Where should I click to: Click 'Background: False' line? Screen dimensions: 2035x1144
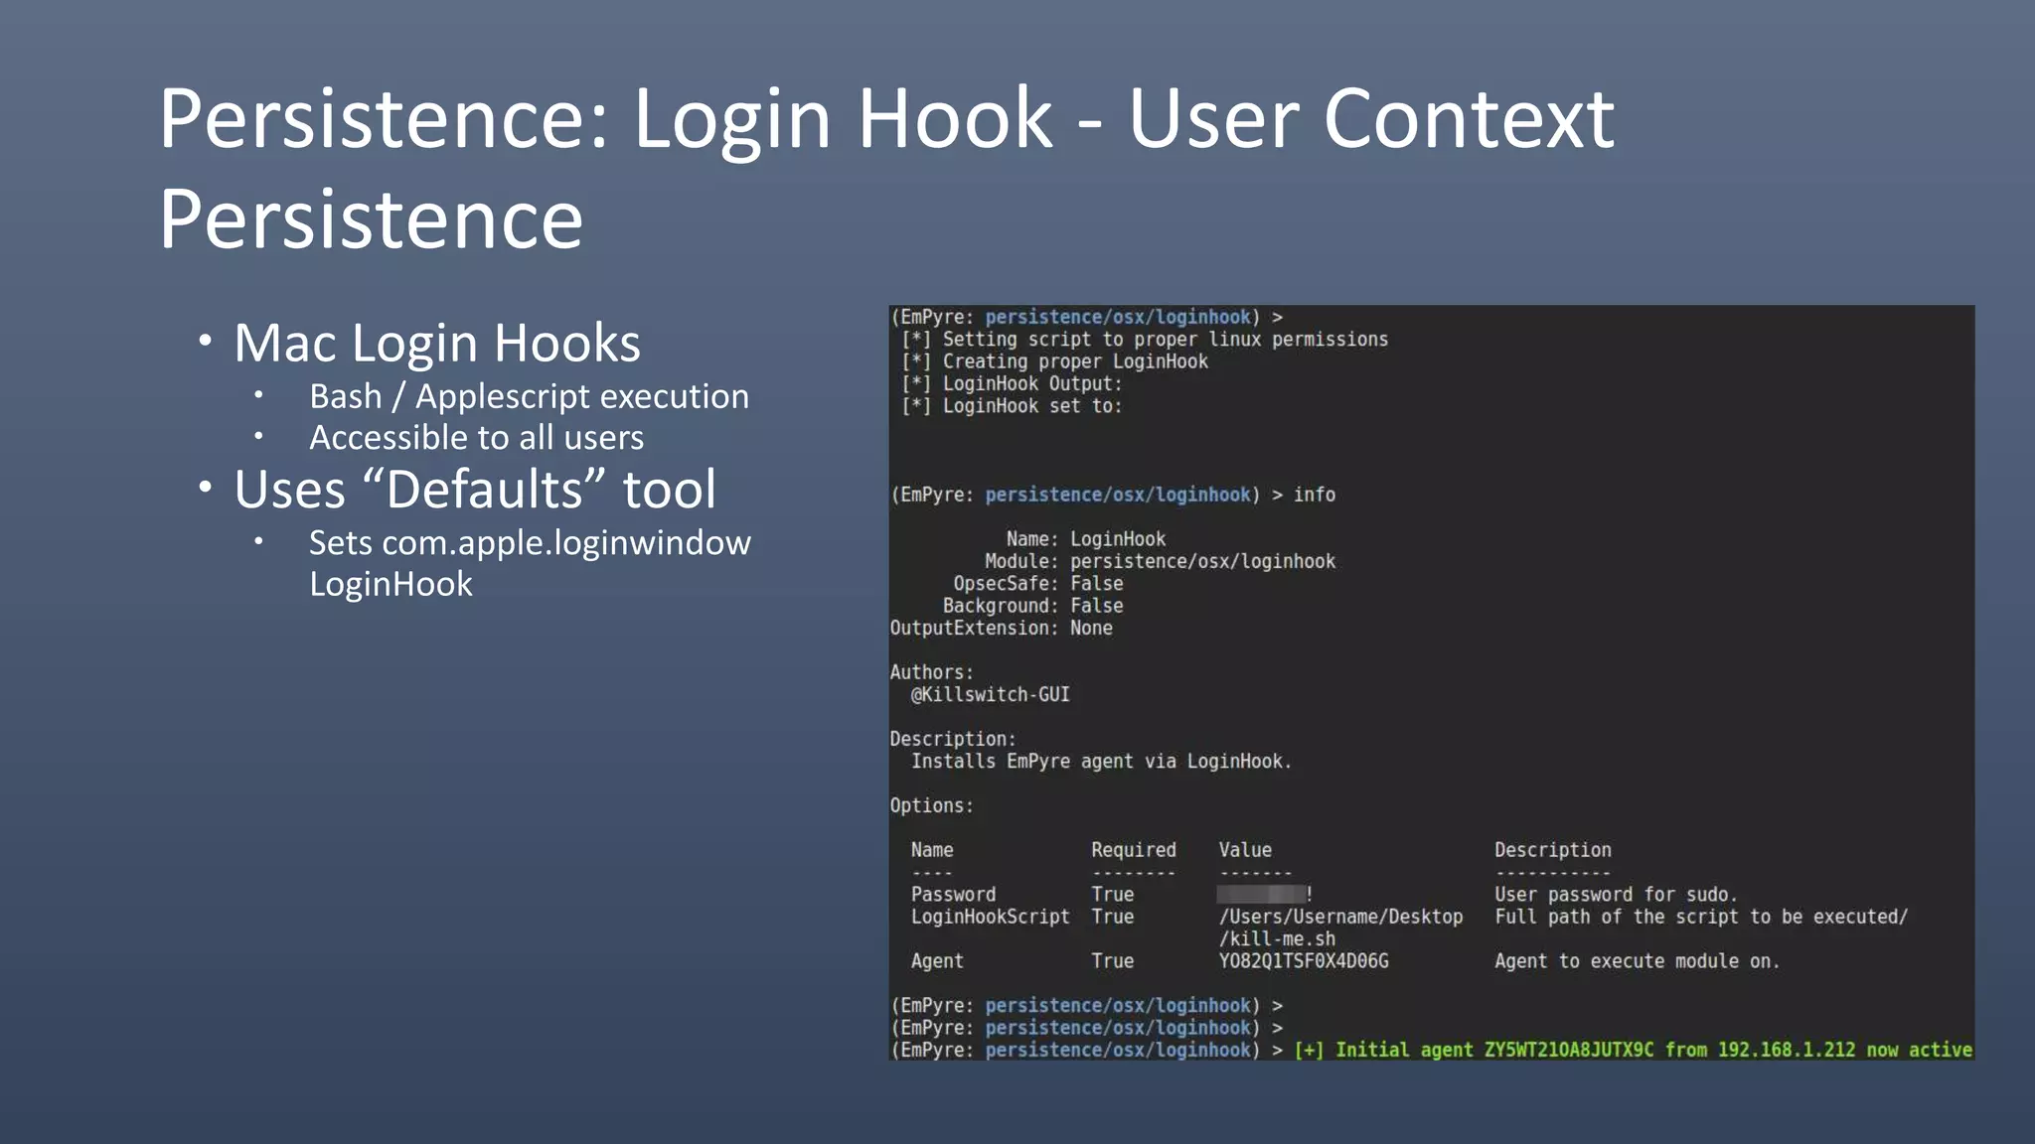coord(1033,606)
